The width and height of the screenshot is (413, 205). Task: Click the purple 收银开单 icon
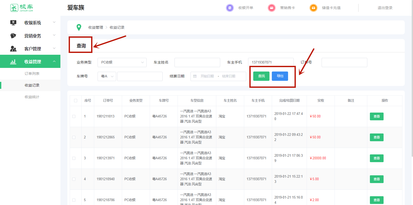[x=229, y=8]
